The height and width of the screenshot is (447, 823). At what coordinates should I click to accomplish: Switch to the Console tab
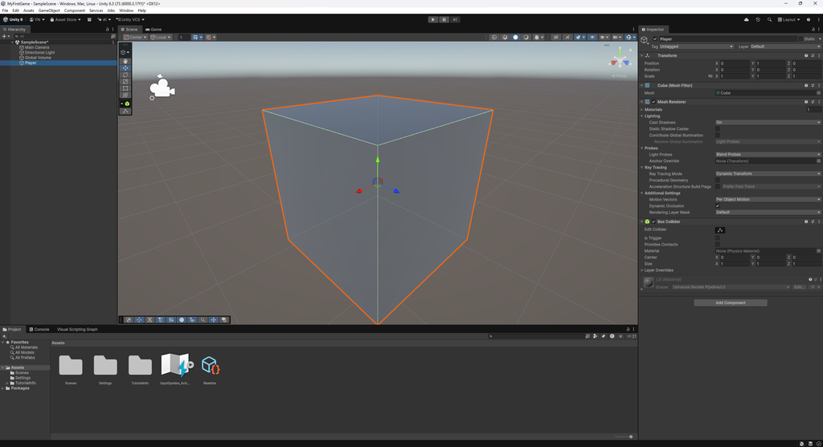click(39, 329)
